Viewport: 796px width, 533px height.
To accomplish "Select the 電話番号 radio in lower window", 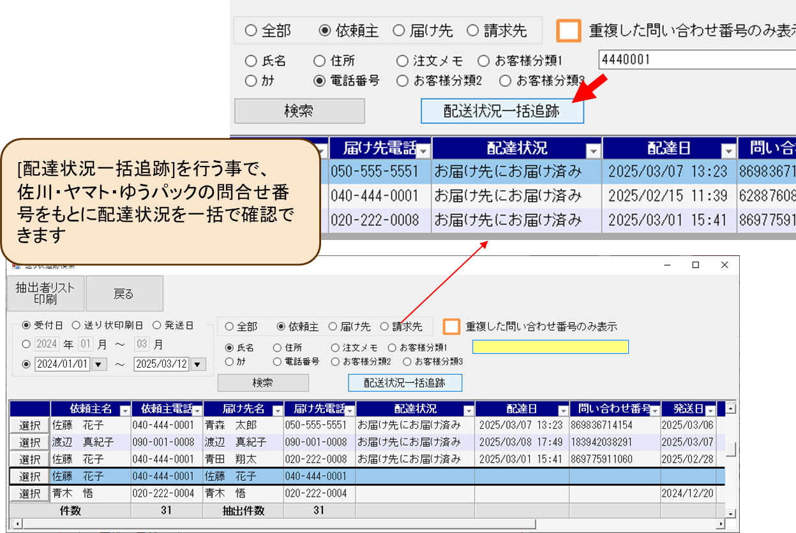I will click(x=278, y=361).
